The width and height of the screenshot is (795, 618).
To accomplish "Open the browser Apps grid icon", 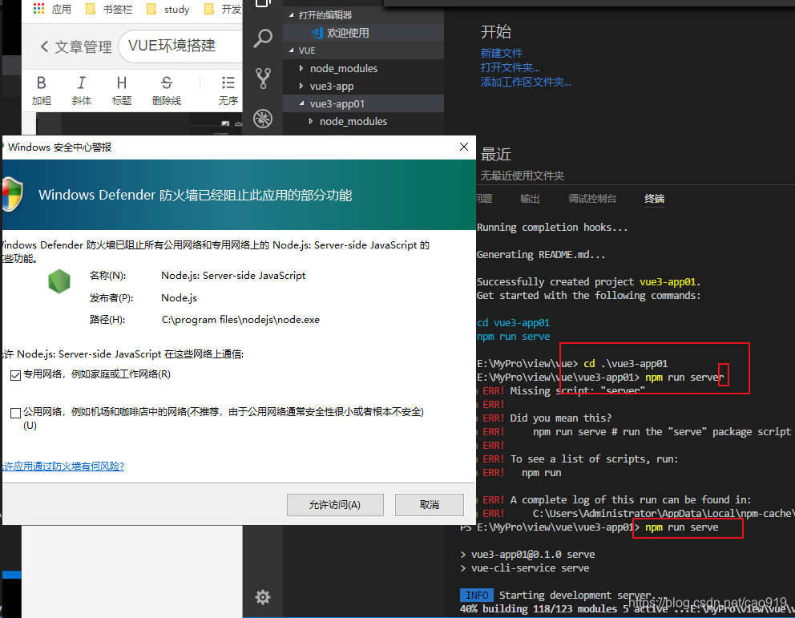I will point(38,9).
